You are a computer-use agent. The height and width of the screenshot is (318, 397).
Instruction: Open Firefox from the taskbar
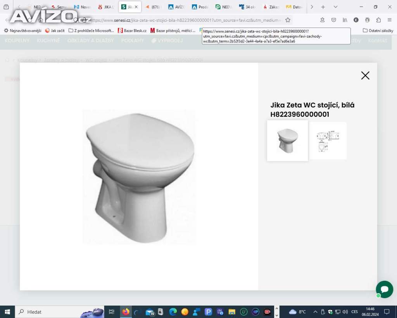tap(126, 312)
